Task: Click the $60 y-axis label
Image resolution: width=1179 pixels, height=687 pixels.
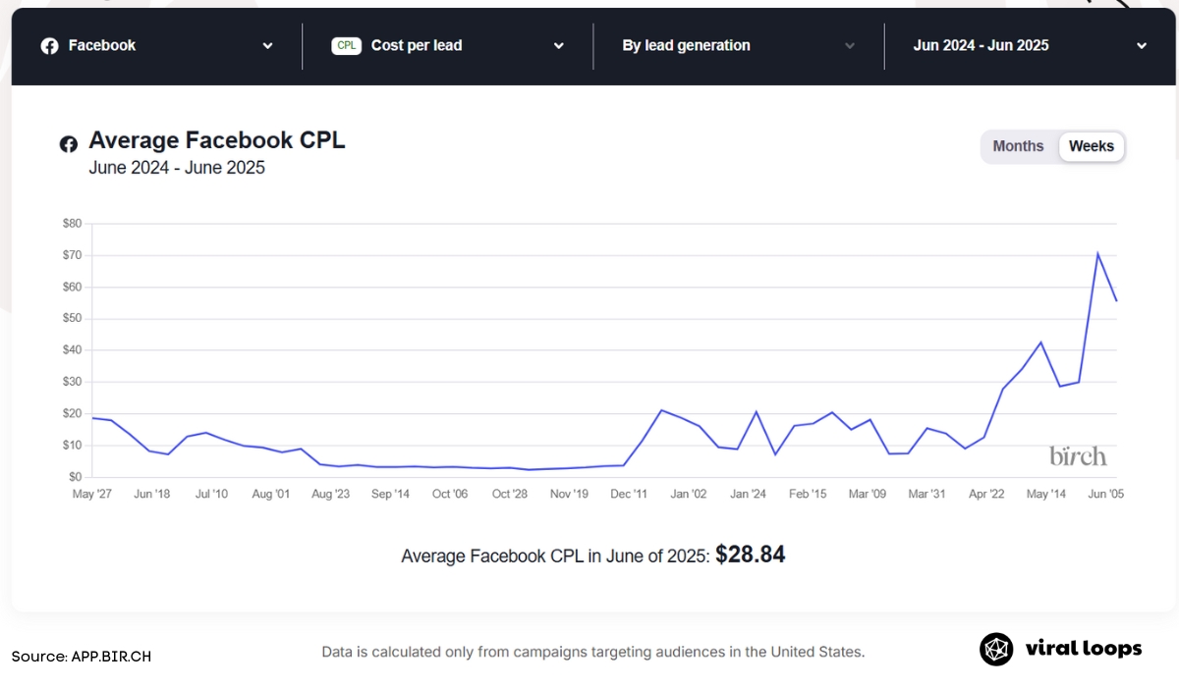Action: [71, 287]
